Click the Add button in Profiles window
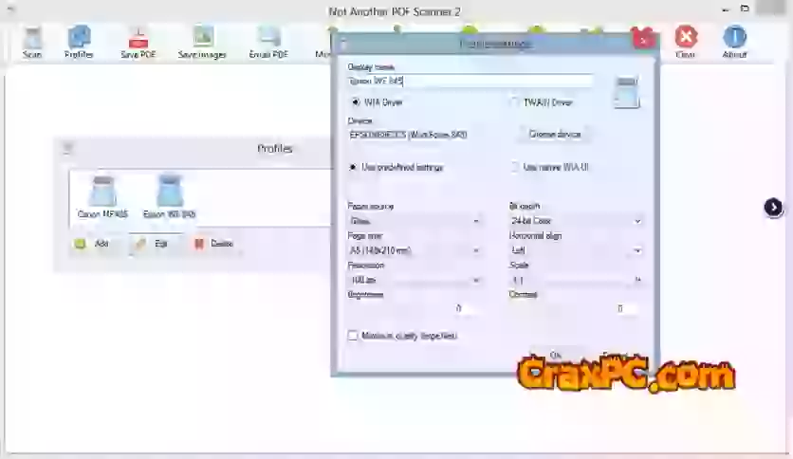 [x=92, y=244]
